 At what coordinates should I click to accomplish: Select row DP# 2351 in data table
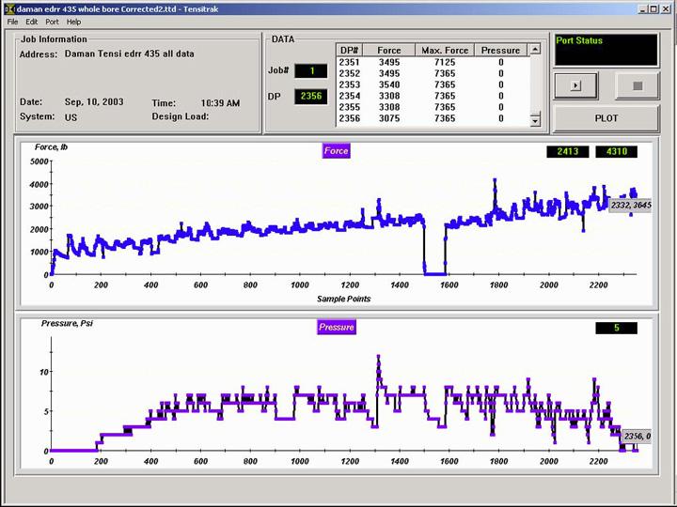click(350, 62)
